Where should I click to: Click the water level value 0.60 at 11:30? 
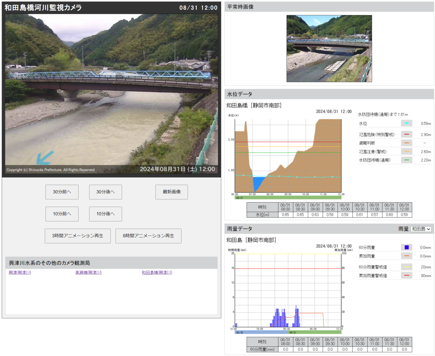(x=390, y=215)
